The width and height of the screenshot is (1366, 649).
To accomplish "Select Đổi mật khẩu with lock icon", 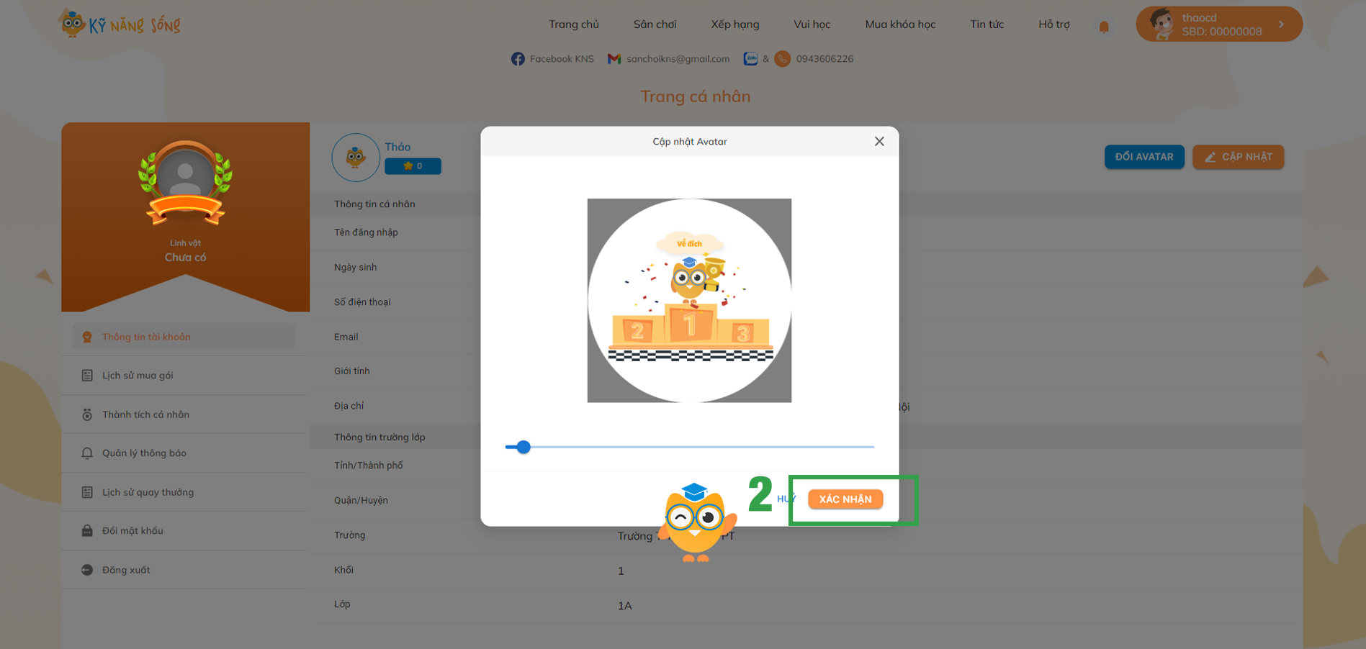I will pos(132,531).
